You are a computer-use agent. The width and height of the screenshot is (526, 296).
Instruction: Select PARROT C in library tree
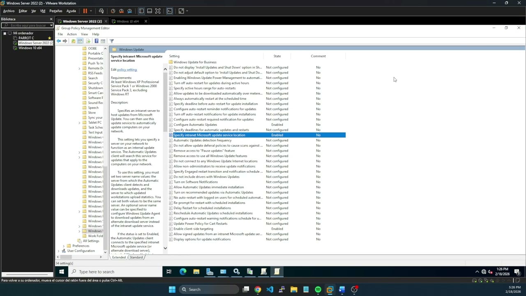coord(26,38)
